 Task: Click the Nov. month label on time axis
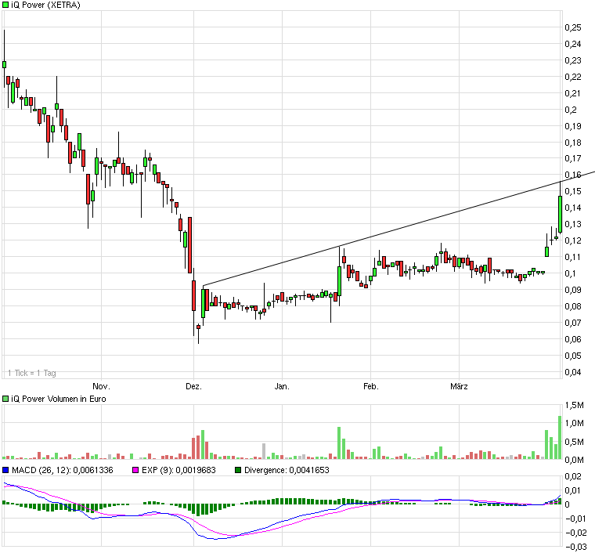(x=101, y=386)
